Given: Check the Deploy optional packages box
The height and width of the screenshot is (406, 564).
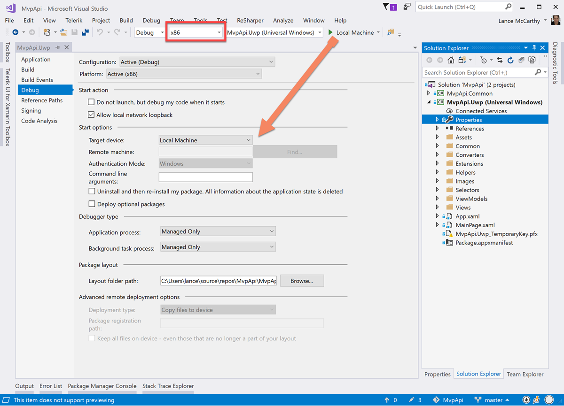Looking at the screenshot, I should (92, 204).
